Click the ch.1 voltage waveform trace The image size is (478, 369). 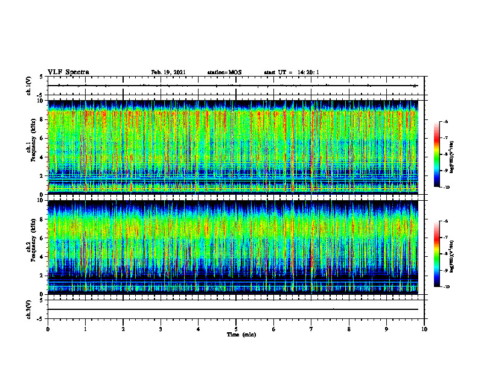(x=233, y=86)
